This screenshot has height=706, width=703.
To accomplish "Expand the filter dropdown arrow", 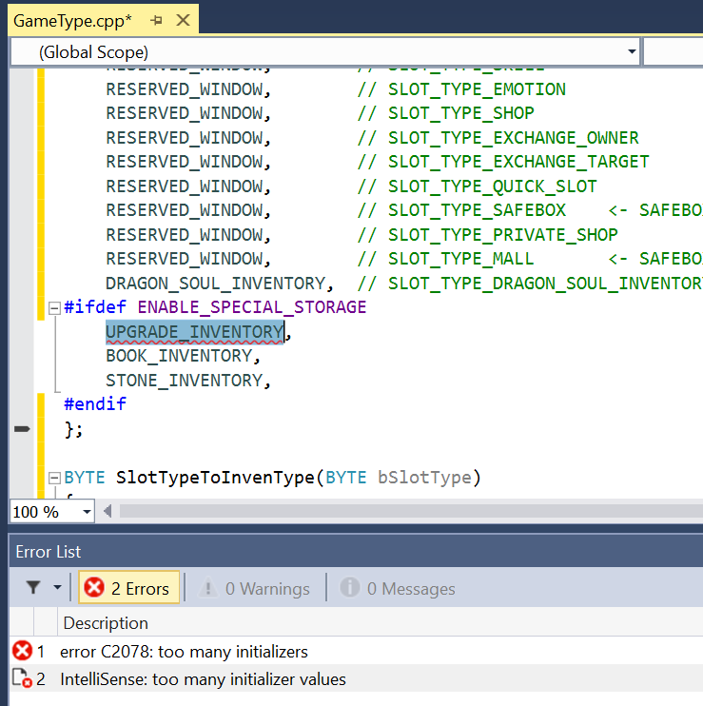I will (57, 588).
